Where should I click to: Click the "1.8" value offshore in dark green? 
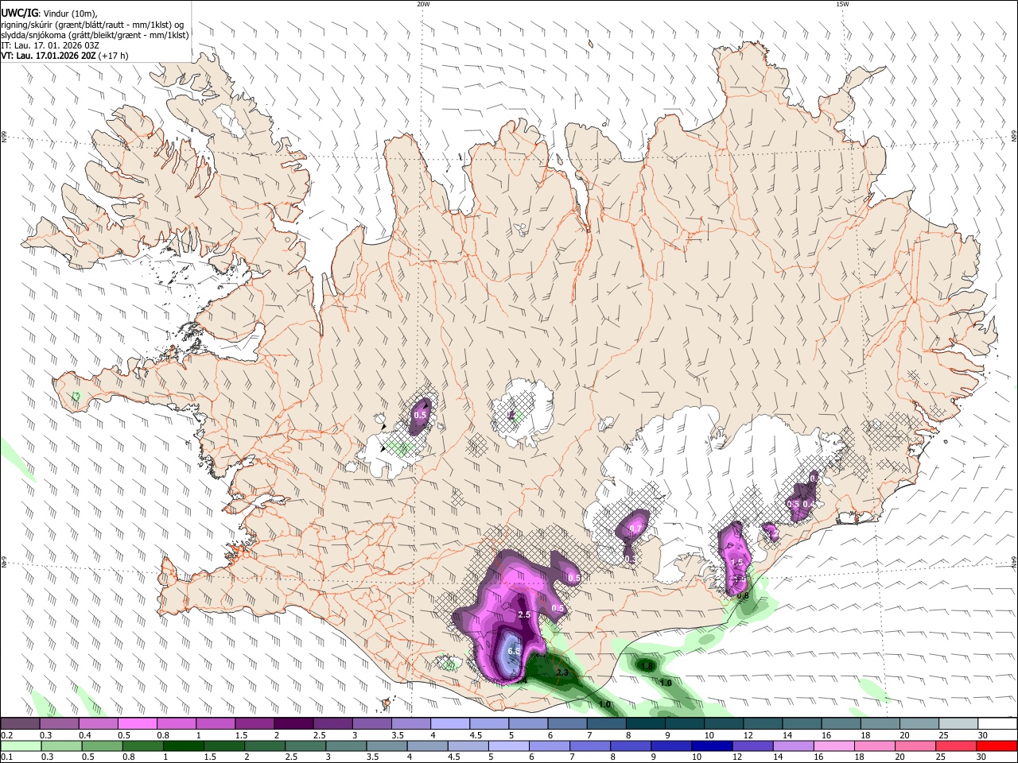click(x=647, y=666)
